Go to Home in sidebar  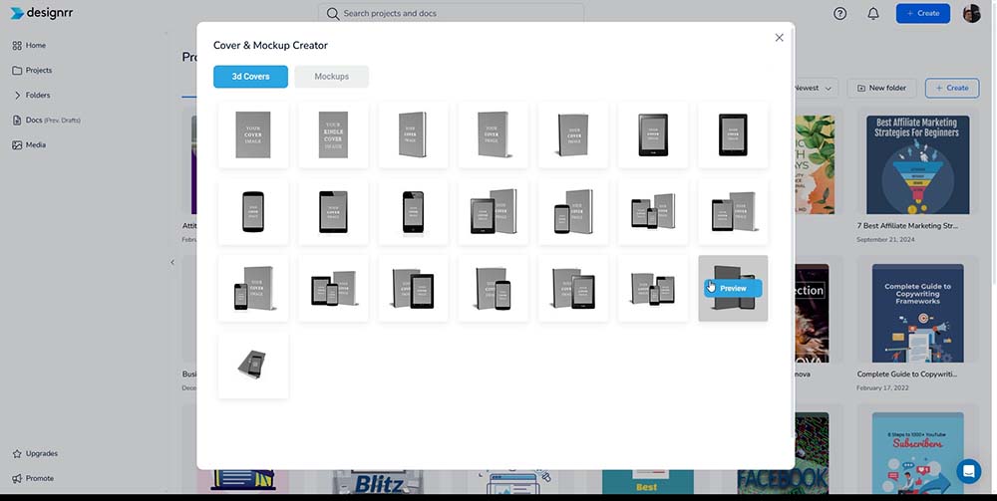point(35,46)
